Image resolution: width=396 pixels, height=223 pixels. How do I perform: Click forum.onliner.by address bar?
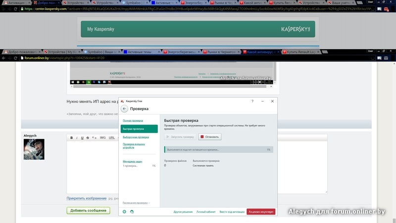pos(197,58)
